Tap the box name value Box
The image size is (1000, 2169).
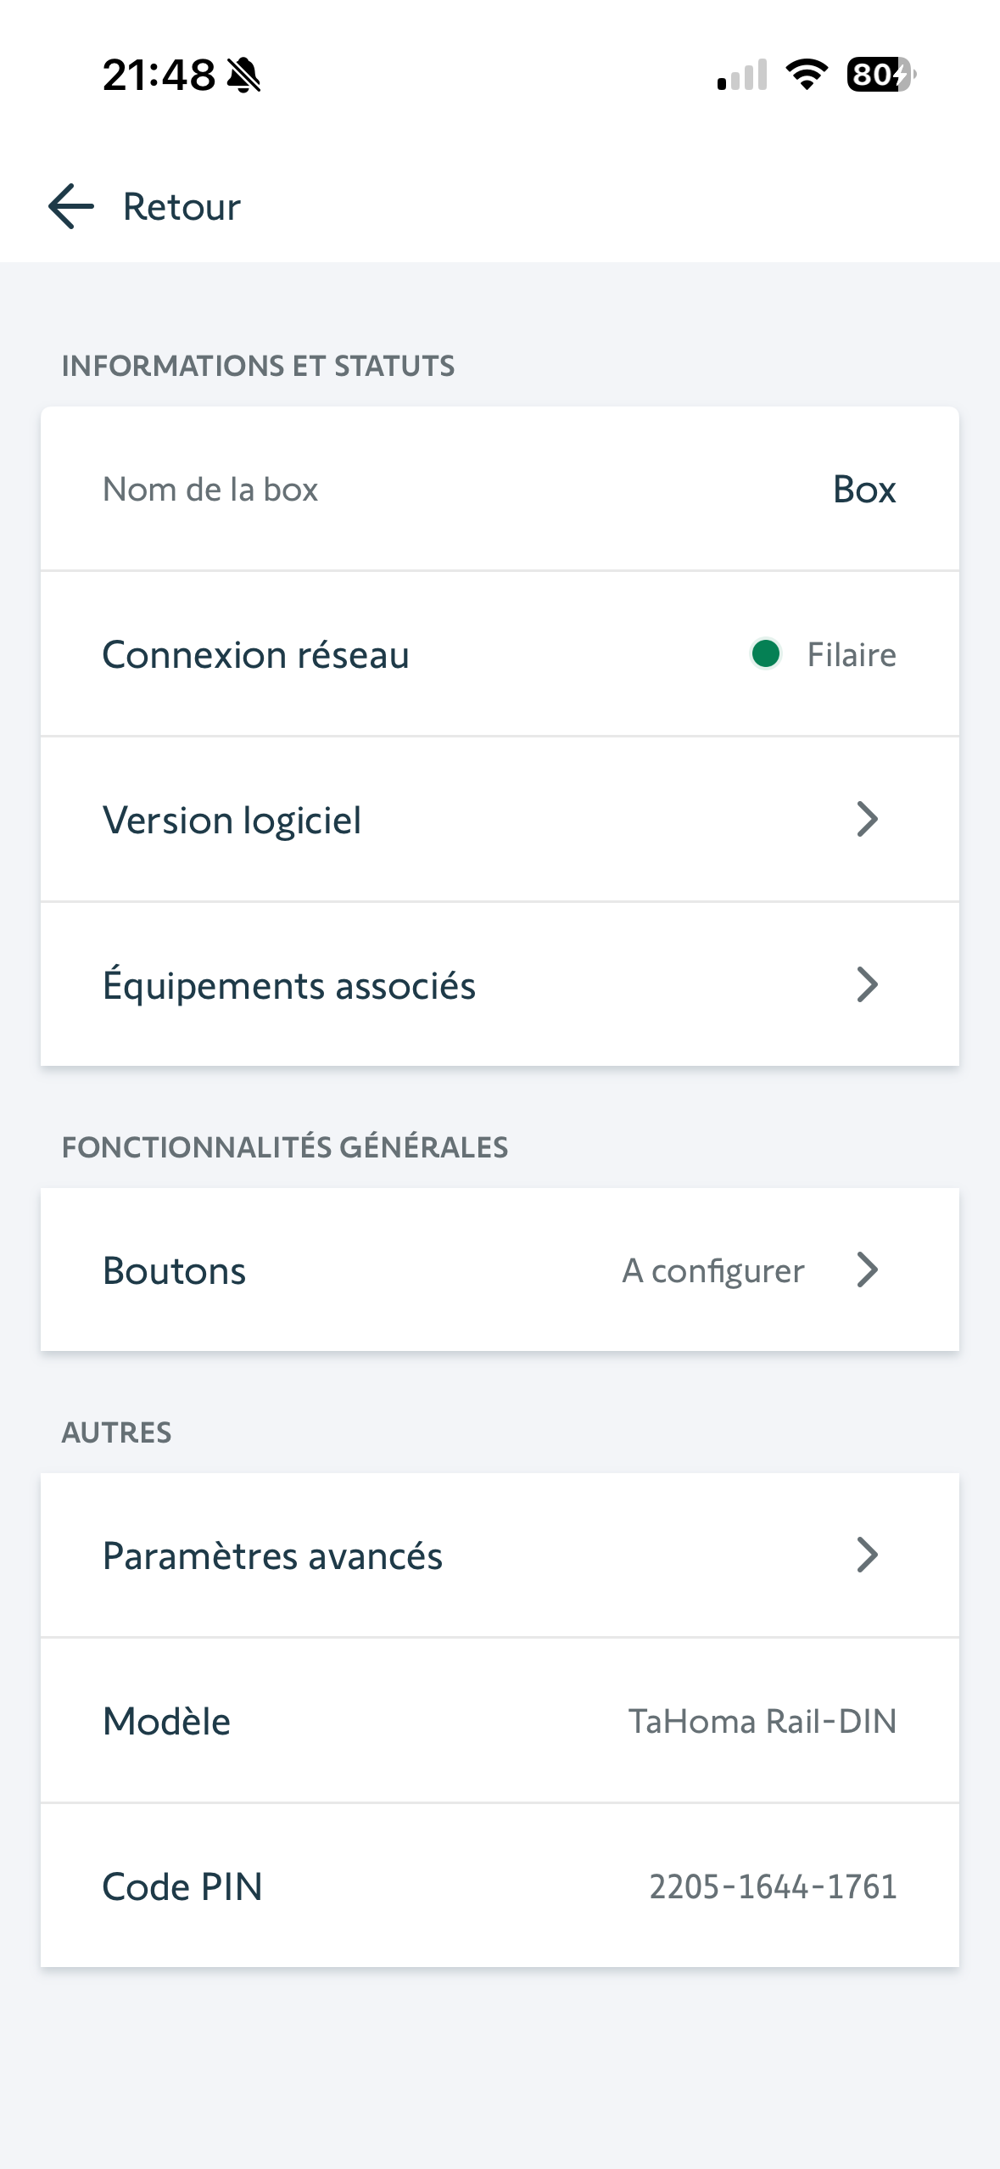[x=863, y=490]
